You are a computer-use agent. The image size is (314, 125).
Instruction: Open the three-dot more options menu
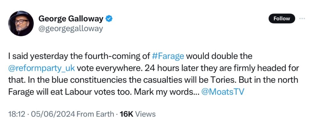tap(302, 18)
